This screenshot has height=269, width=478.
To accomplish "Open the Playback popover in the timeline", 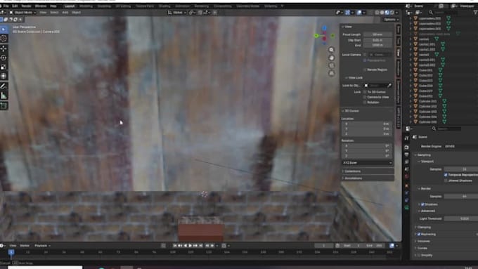I will point(42,246).
